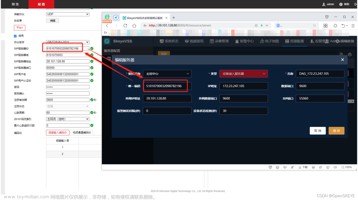The height and width of the screenshot is (200, 358).
Task: Click the browser forward arrow
Action: 116,25
